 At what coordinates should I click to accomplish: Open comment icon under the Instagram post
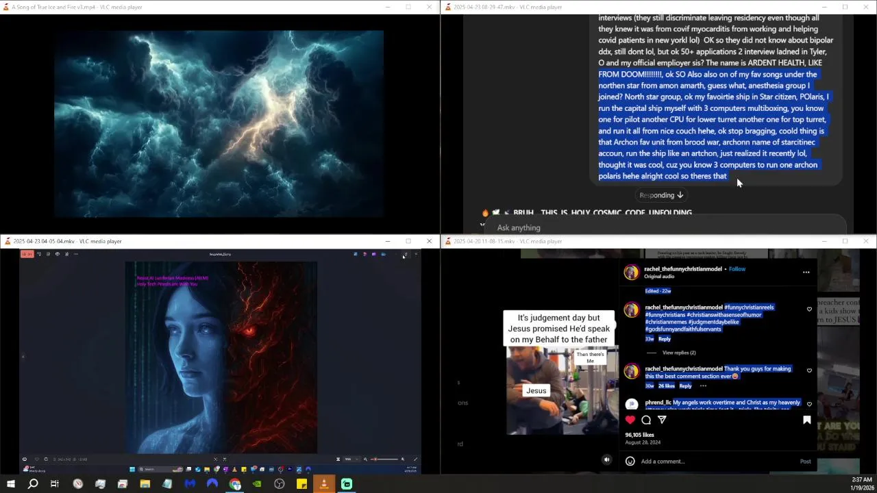click(x=646, y=420)
